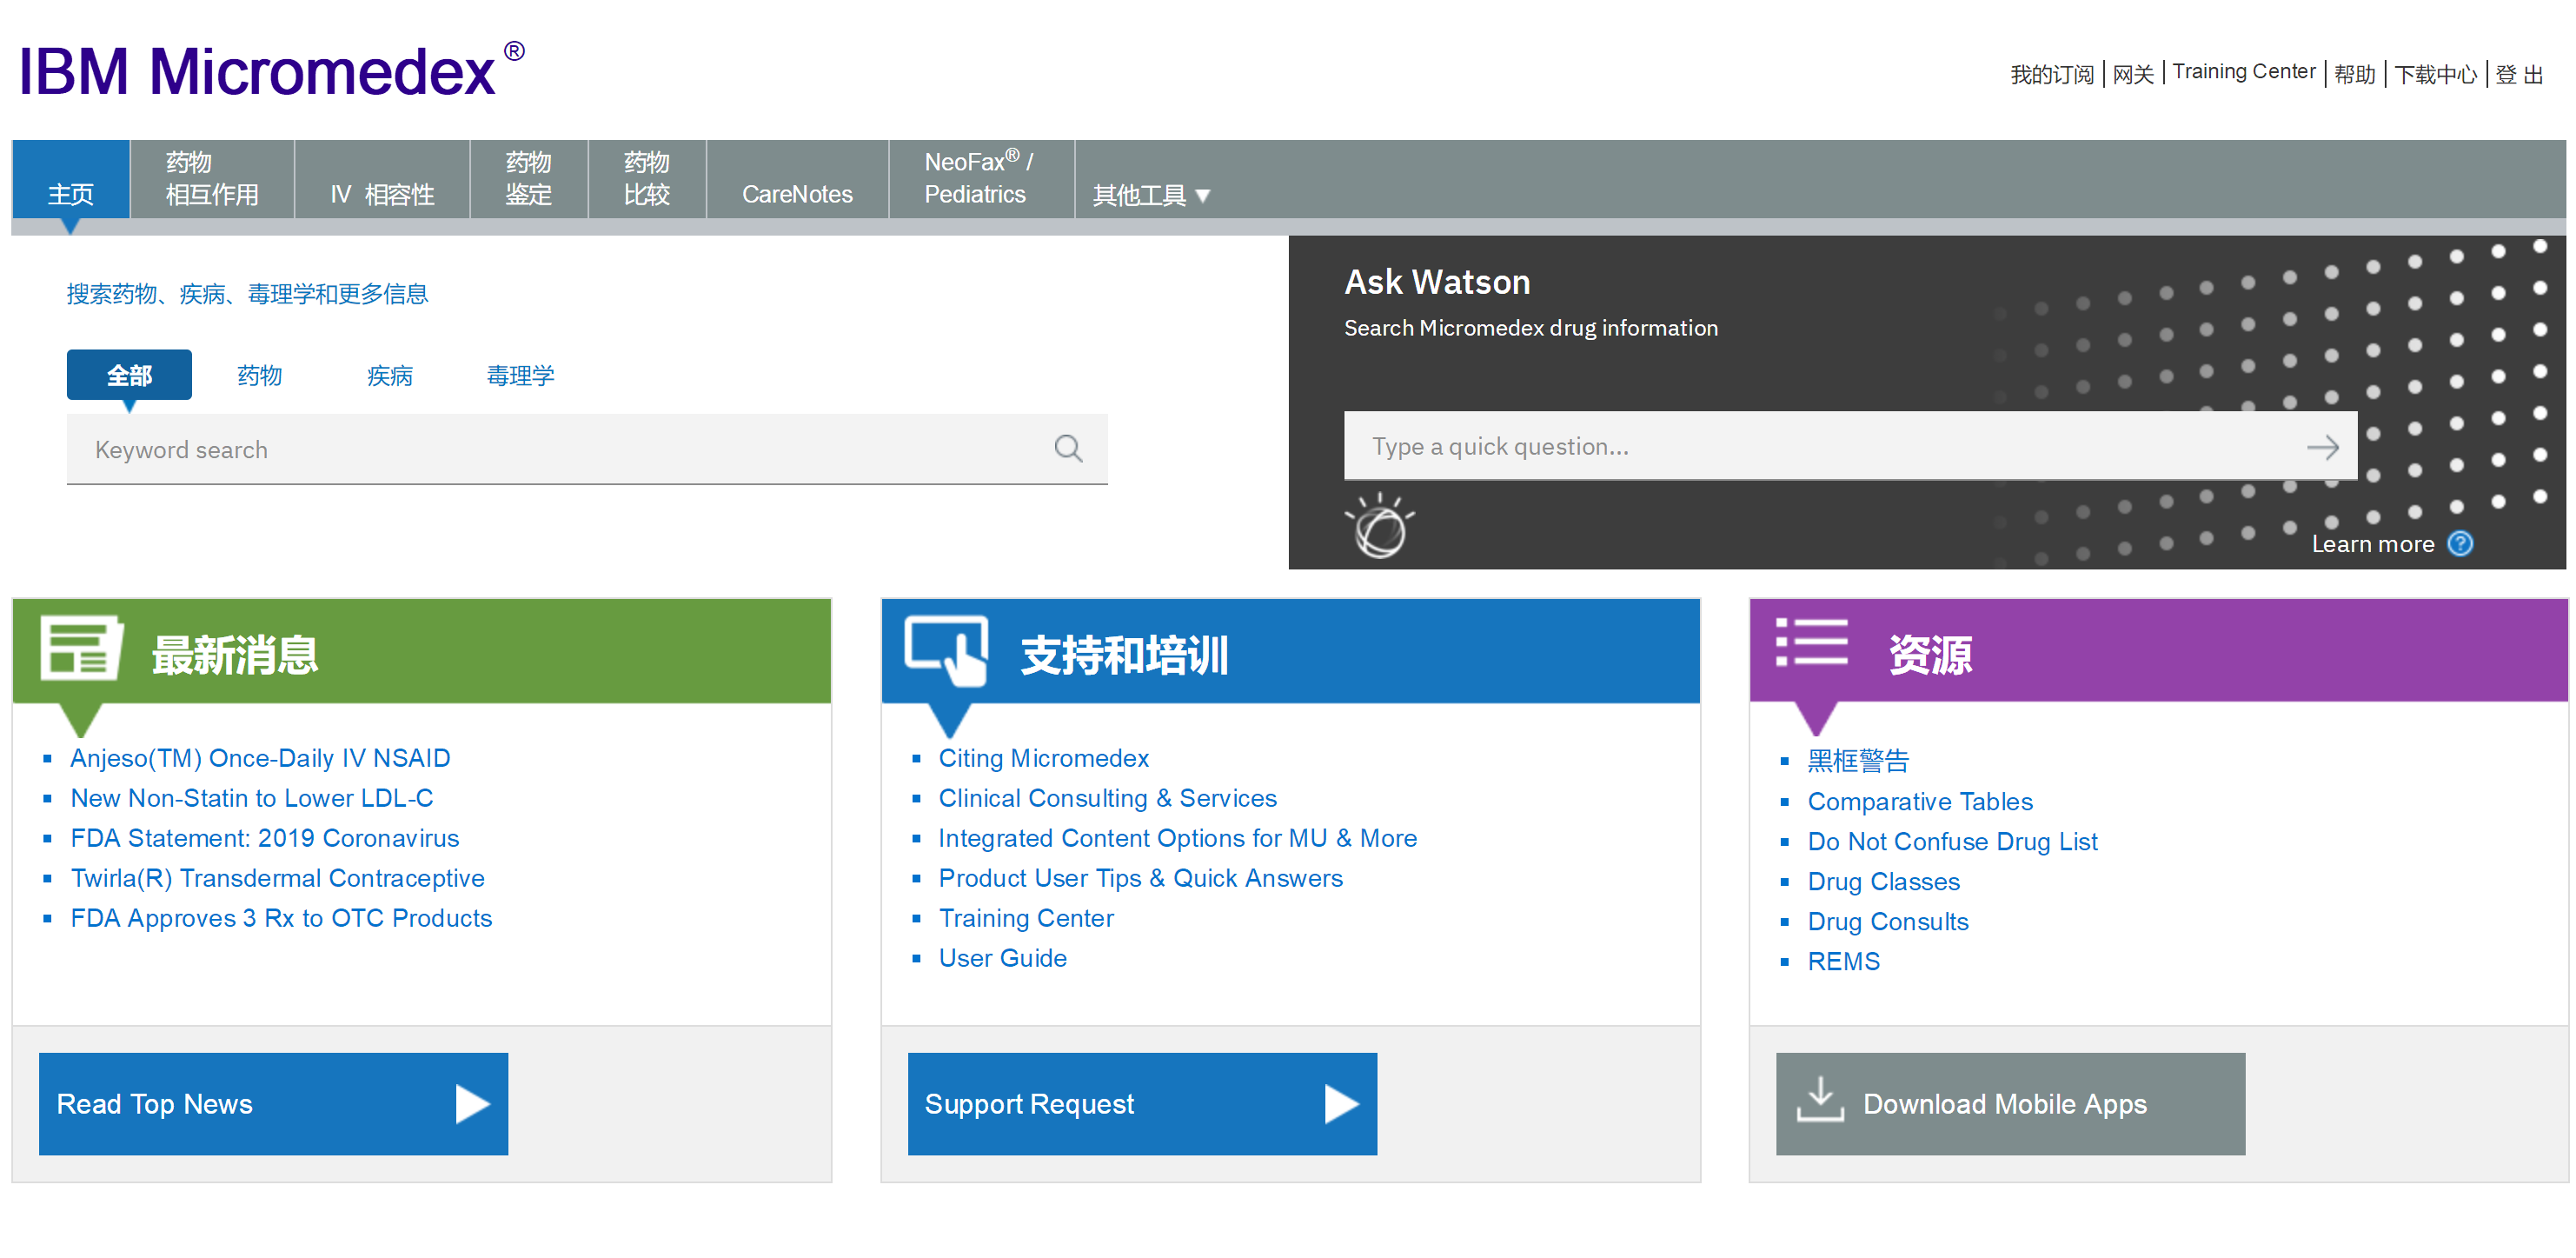Click the support and training monitor icon
The height and width of the screenshot is (1258, 2576).
coord(946,651)
